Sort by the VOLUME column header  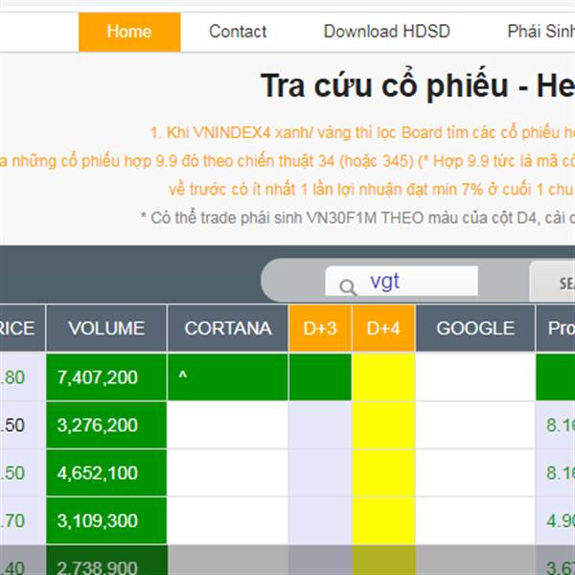point(106,328)
